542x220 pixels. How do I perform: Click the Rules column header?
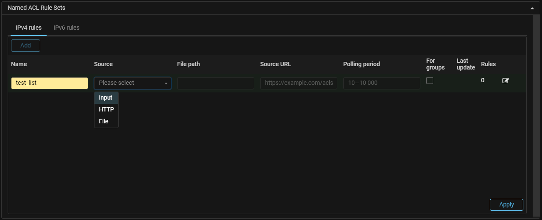coord(488,64)
